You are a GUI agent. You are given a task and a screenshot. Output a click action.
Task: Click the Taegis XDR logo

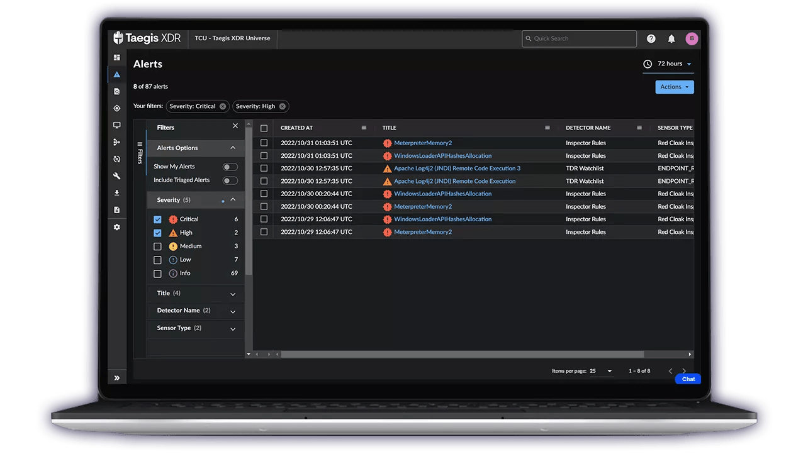pos(147,38)
